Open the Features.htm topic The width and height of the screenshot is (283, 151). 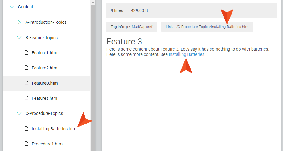coord(44,98)
